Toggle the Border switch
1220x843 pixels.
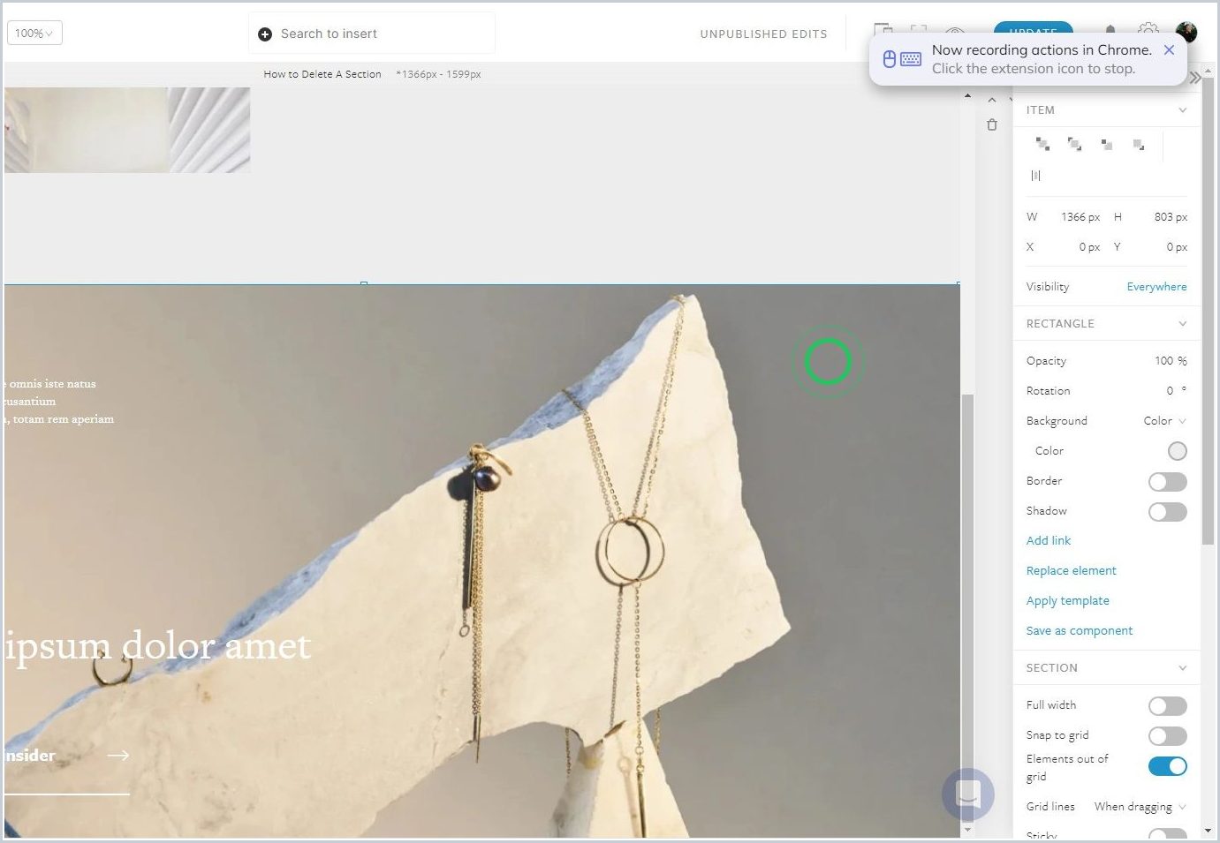coord(1167,482)
